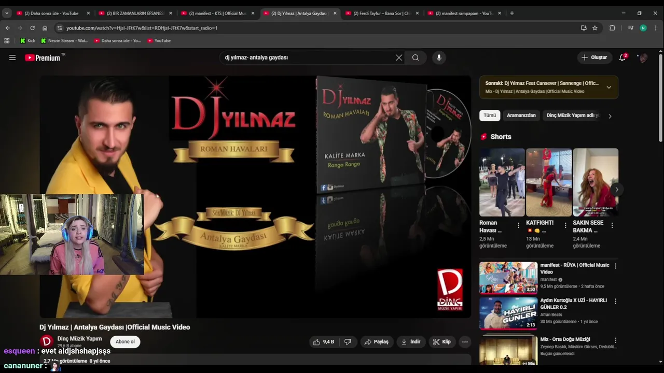
Task: Open options for Mix - Orta Doğu Müziği
Action: 616,339
